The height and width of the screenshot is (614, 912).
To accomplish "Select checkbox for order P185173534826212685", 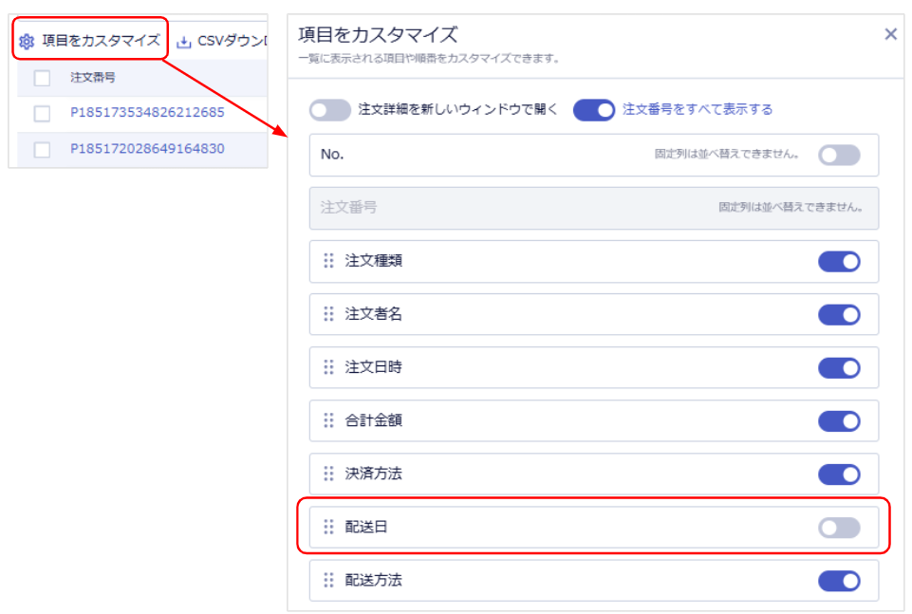I will pyautogui.click(x=42, y=114).
